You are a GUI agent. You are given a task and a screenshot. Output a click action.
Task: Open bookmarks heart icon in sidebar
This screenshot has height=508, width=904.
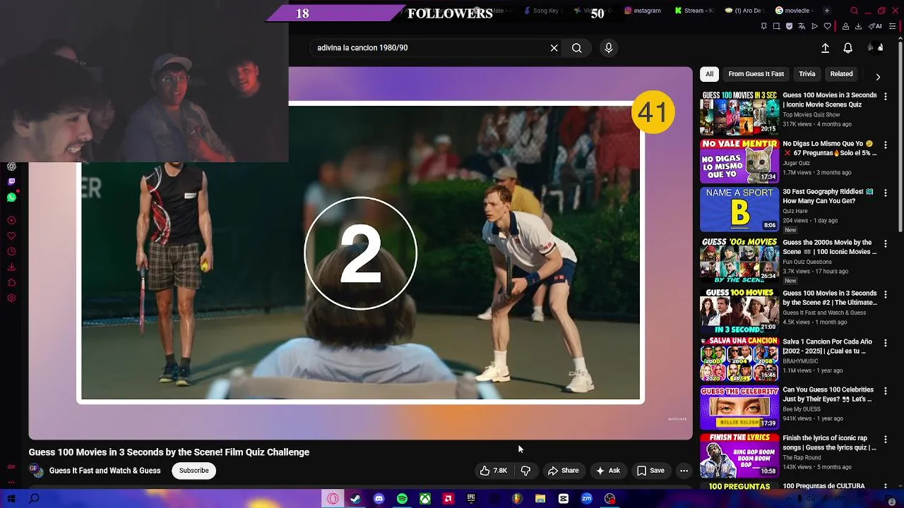pyautogui.click(x=11, y=236)
